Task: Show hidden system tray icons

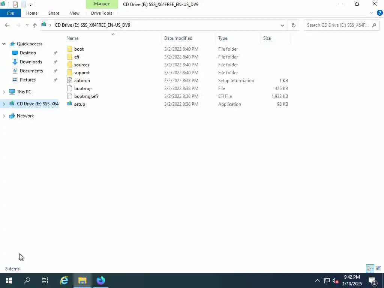Action: coord(317,280)
